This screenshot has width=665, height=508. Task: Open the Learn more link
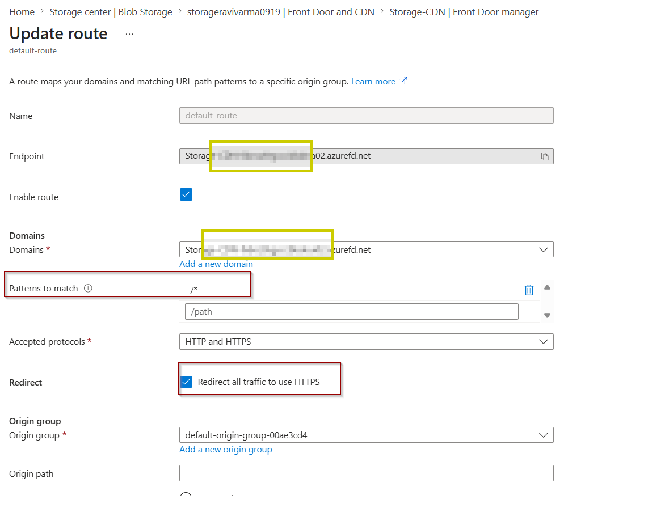pyautogui.click(x=378, y=81)
